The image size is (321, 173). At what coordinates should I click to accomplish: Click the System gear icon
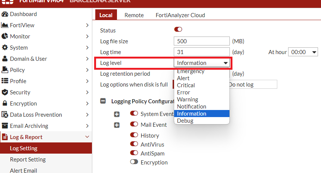coord(5,48)
